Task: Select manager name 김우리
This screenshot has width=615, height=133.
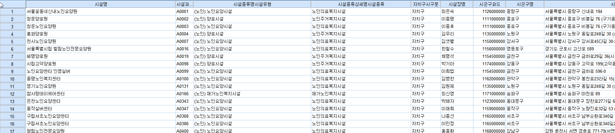Action: click(x=457, y=34)
